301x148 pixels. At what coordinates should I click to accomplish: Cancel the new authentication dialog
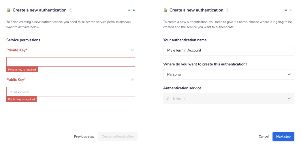tap(264, 137)
